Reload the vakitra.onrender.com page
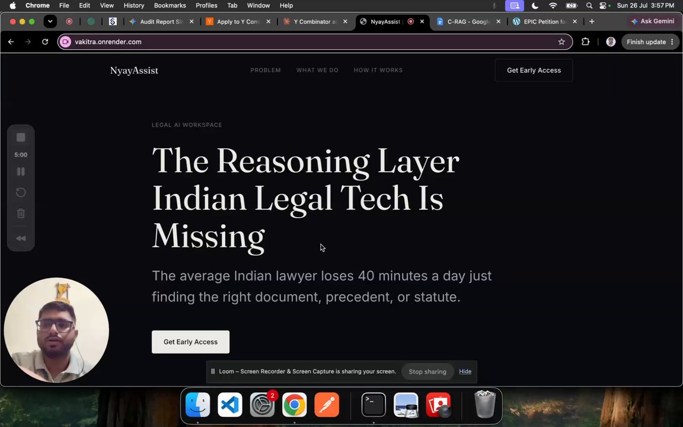Viewport: 683px width, 427px height. [x=45, y=42]
